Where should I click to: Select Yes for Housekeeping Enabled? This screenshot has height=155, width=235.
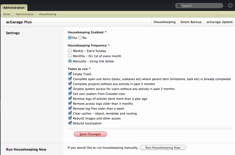(70, 37)
